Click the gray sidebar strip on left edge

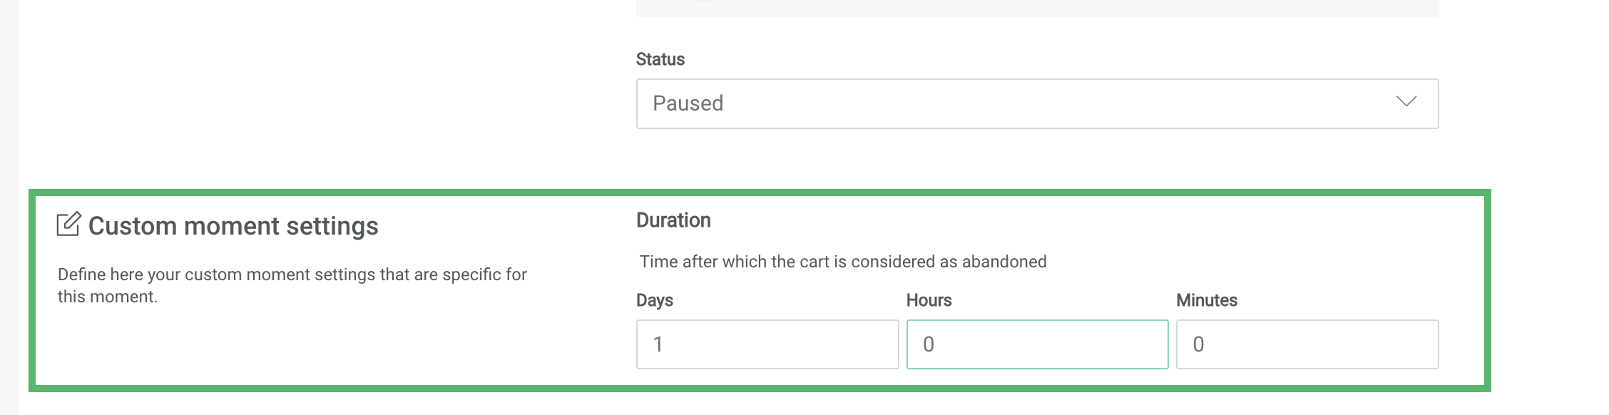coord(9,207)
